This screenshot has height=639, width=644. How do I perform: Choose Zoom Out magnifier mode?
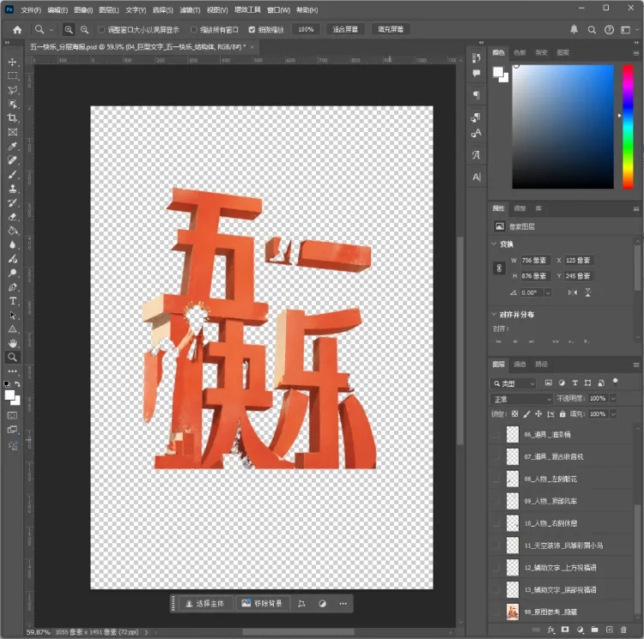84,29
